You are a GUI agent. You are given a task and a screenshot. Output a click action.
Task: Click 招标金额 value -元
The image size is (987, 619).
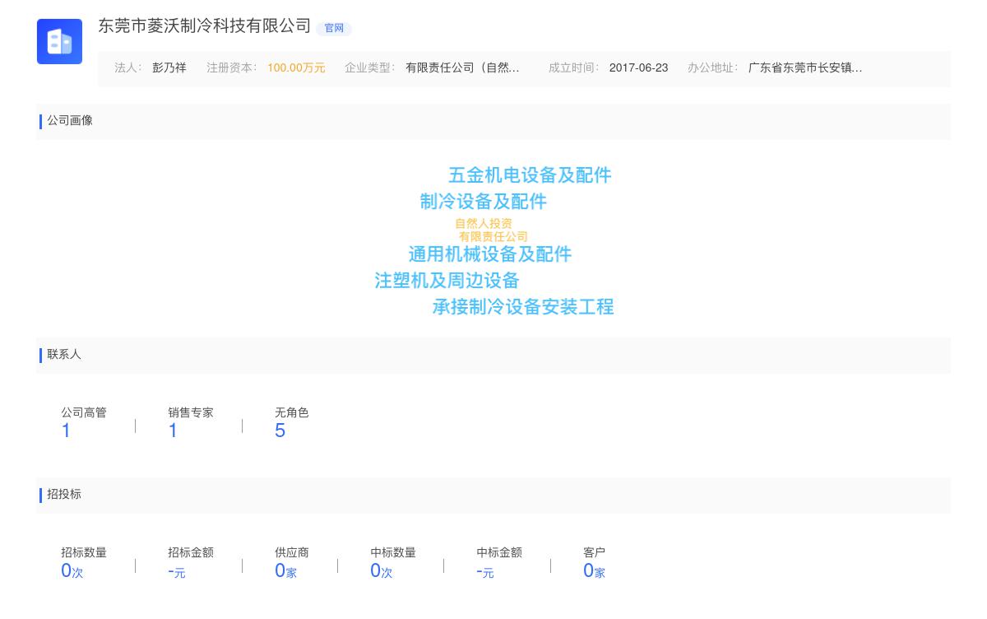point(177,571)
